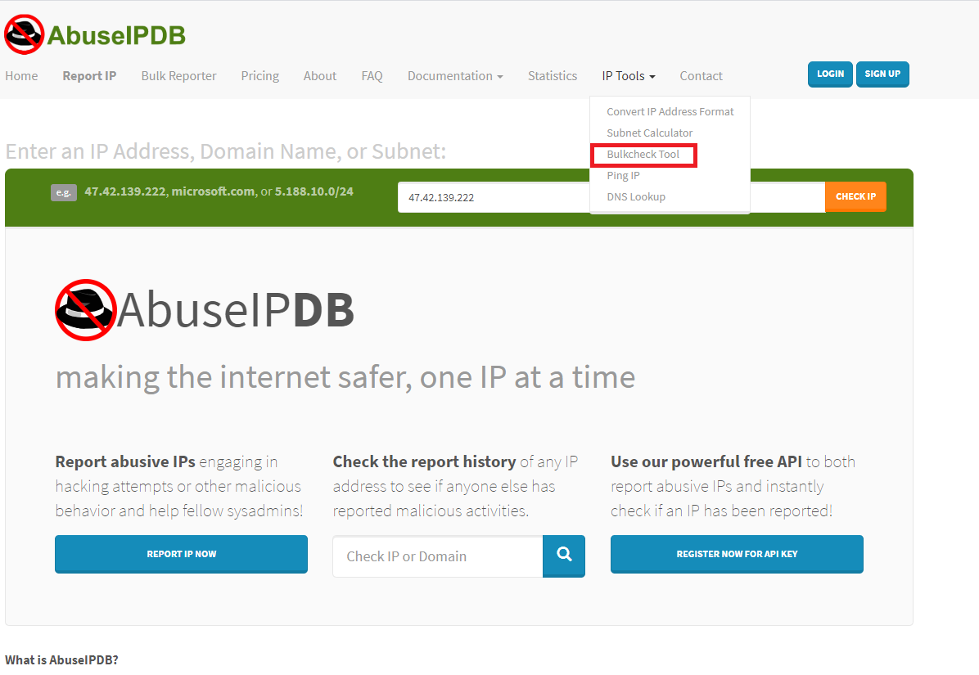The height and width of the screenshot is (675, 979).
Task: Select Subnet Calculator from IP Tools
Action: (x=649, y=133)
